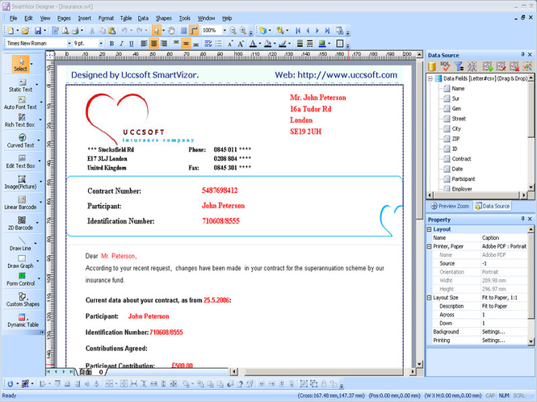This screenshot has height=402, width=537.
Task: Click the font color A swatch
Action: [253, 44]
